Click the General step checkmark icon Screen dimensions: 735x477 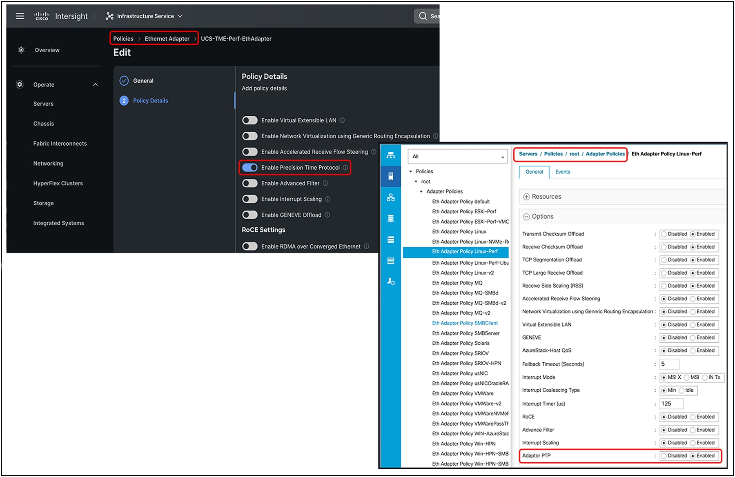coord(124,80)
